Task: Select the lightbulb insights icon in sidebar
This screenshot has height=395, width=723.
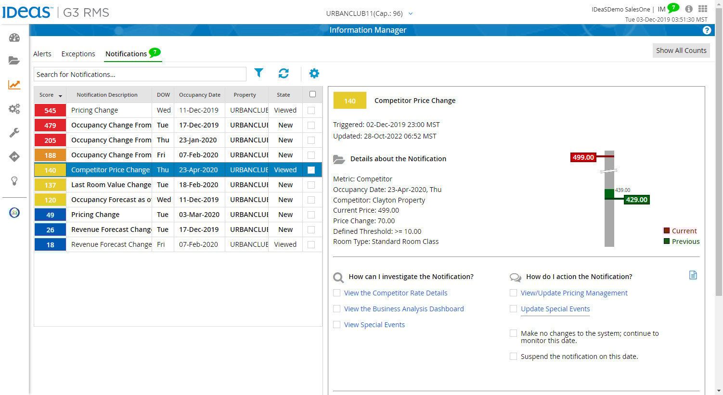Action: (14, 181)
